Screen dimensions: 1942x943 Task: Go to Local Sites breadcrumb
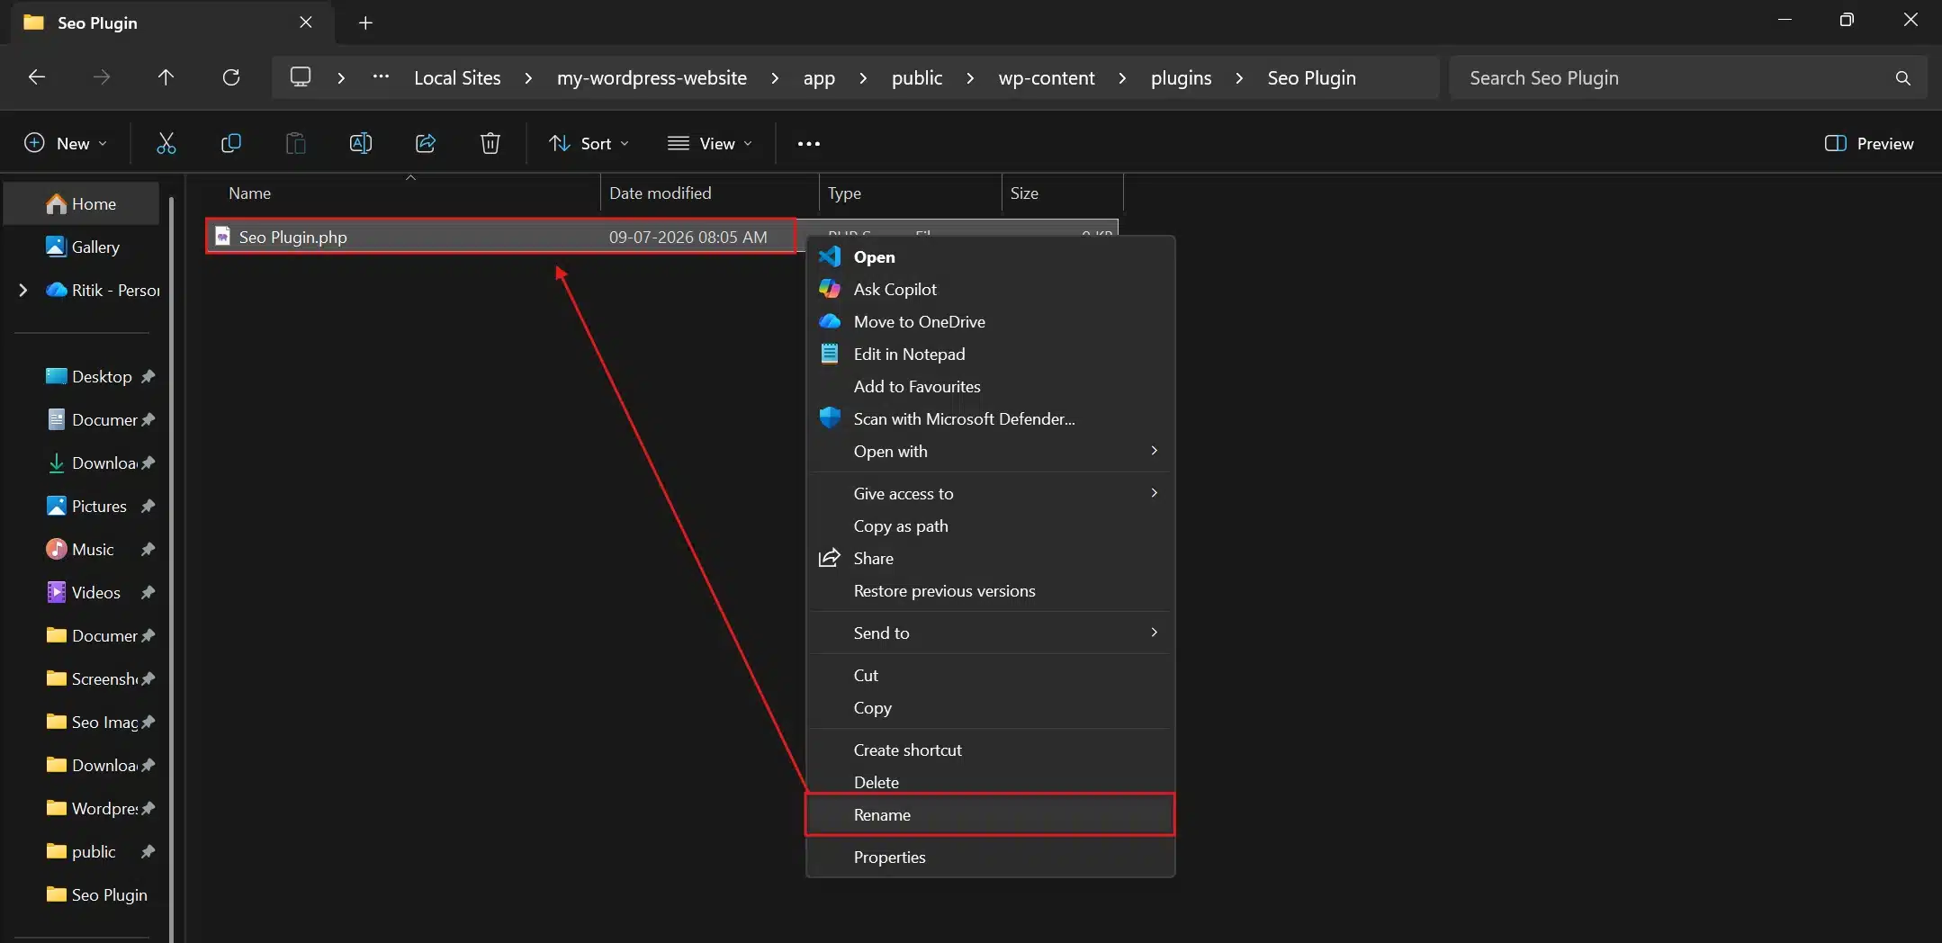(457, 78)
